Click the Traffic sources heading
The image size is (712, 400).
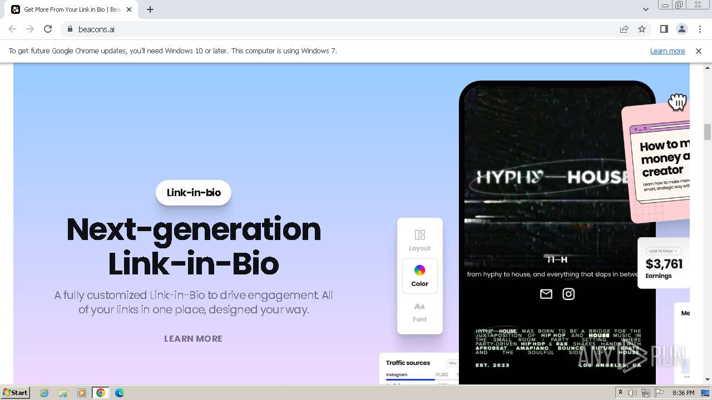click(408, 363)
